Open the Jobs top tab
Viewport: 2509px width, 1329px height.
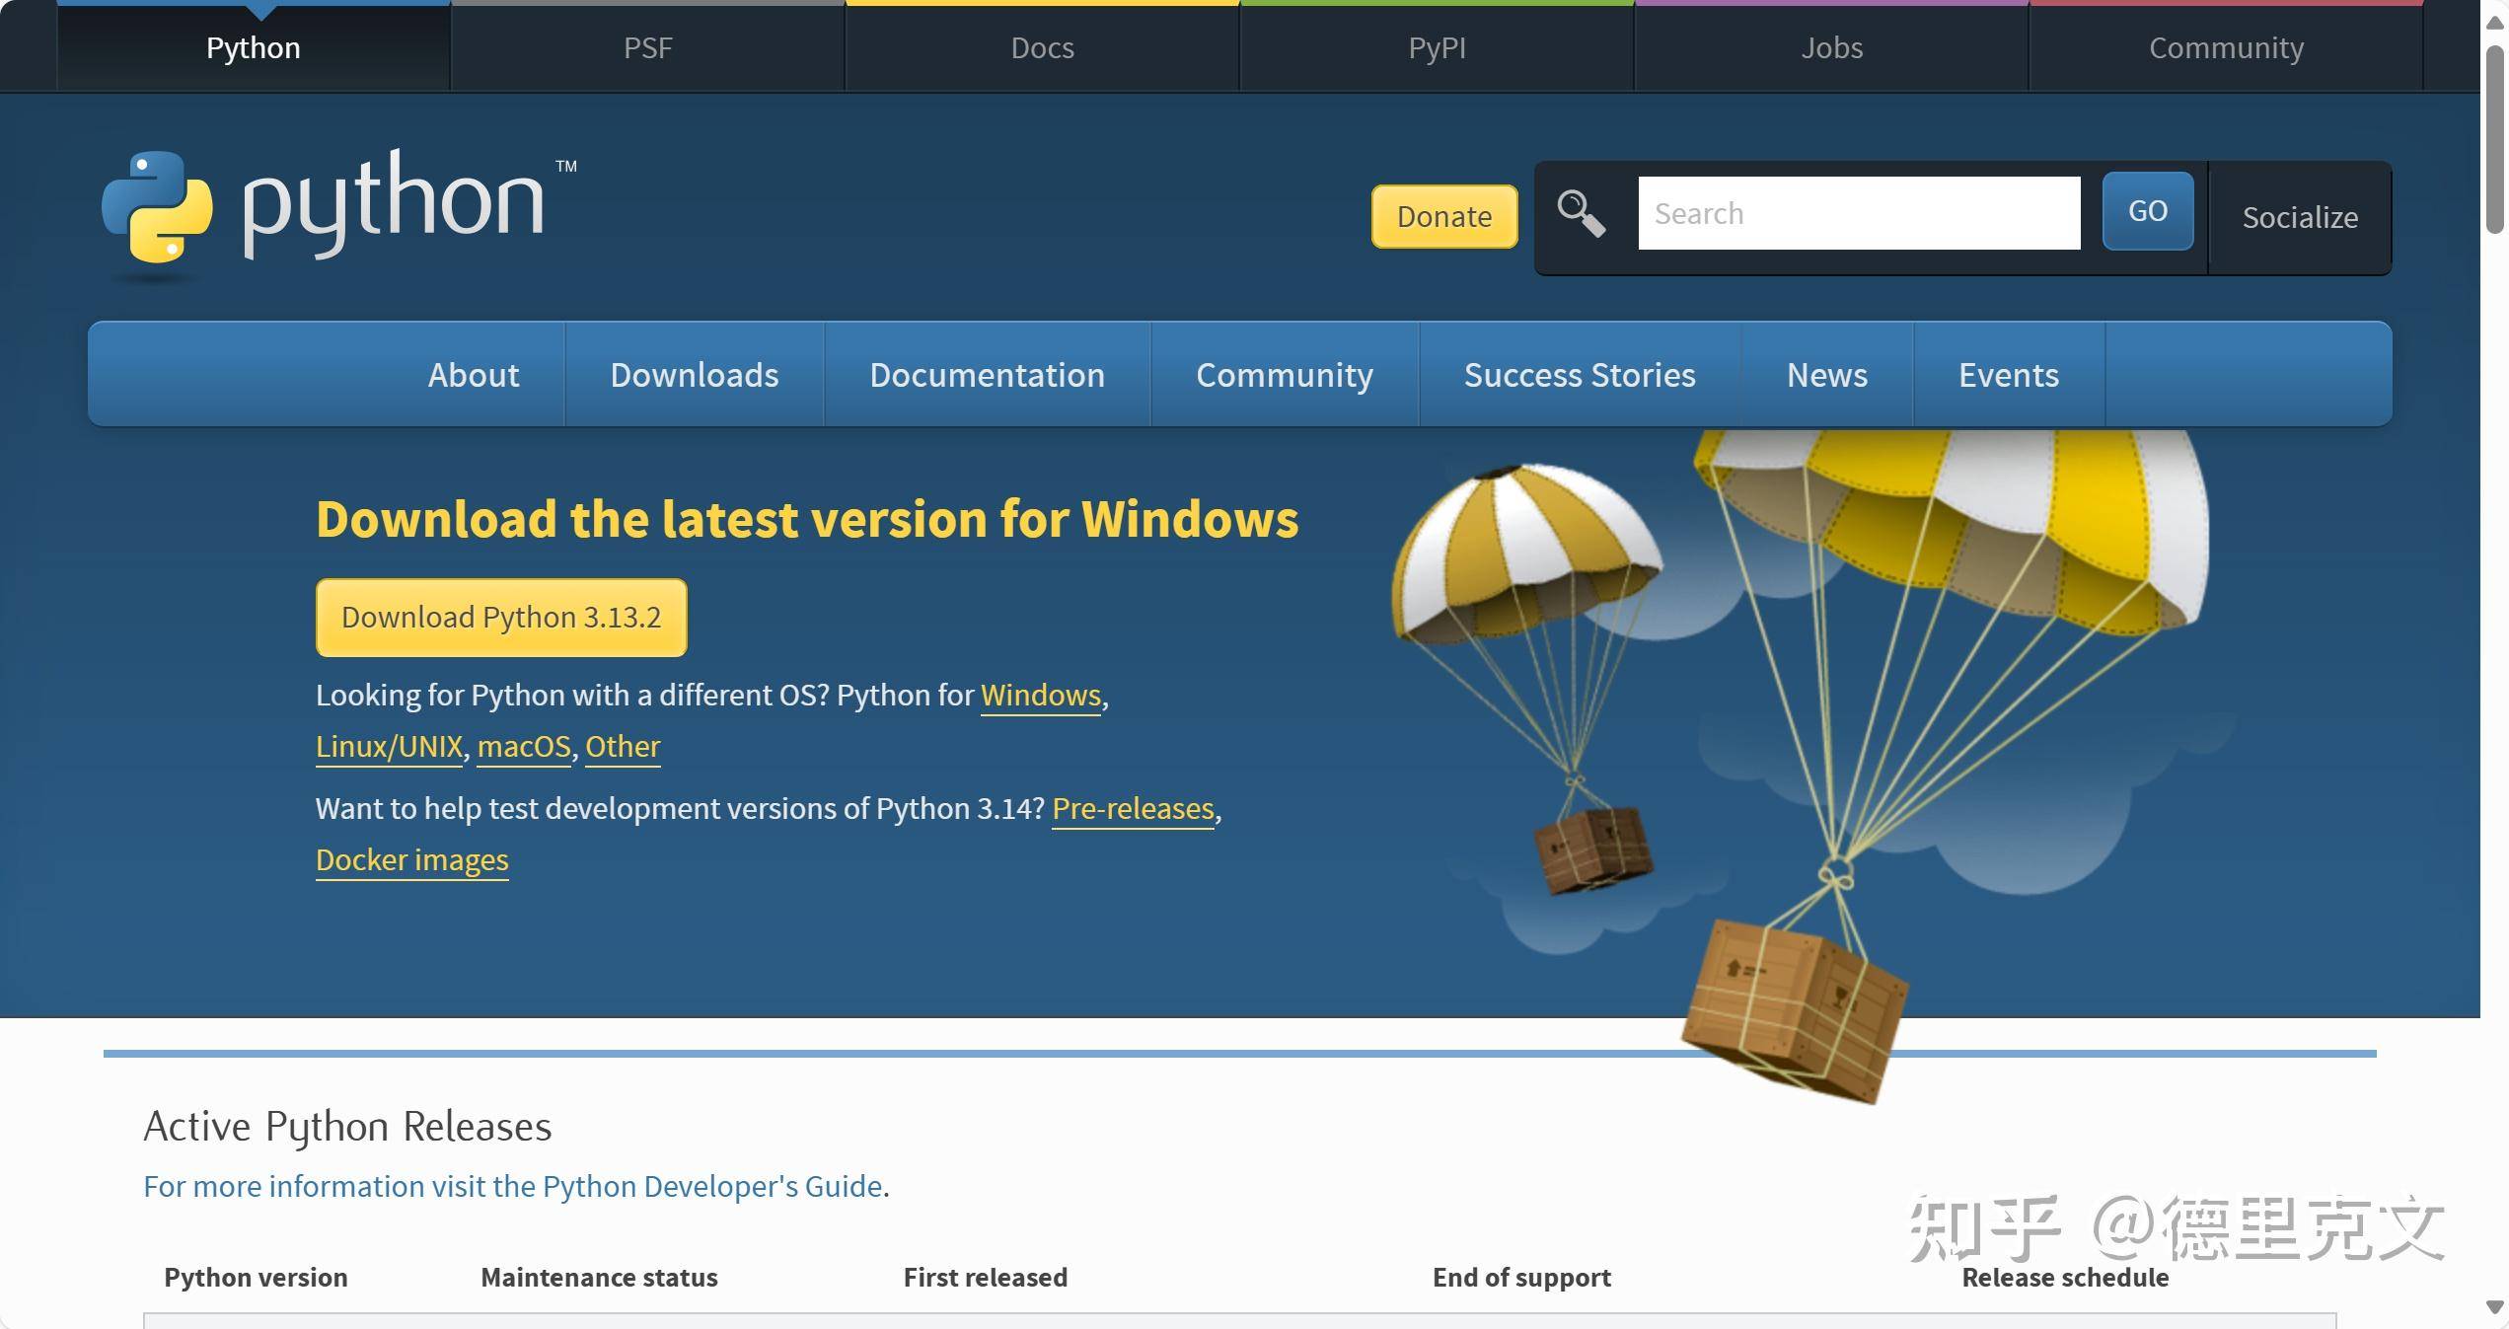tap(1831, 47)
